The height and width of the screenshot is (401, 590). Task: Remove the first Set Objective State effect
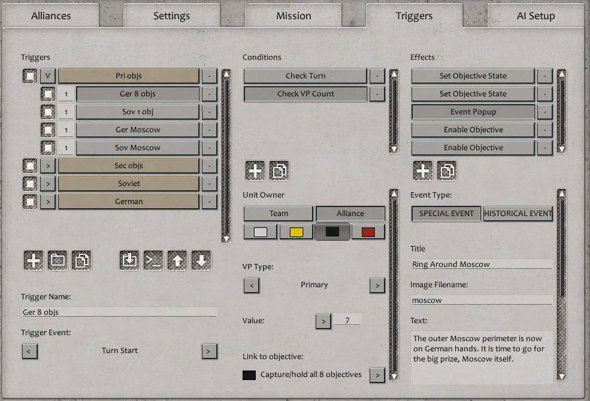click(545, 76)
